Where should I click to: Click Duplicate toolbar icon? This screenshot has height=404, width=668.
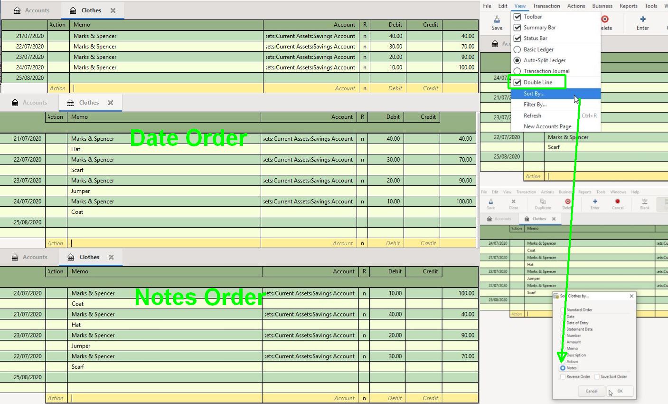[x=543, y=202]
